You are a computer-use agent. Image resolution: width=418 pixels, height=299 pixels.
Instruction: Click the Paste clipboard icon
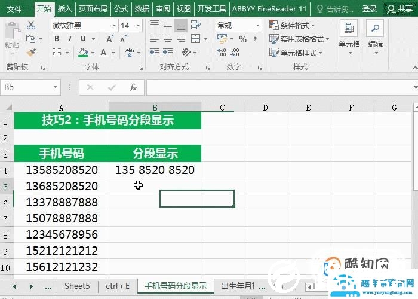point(12,32)
